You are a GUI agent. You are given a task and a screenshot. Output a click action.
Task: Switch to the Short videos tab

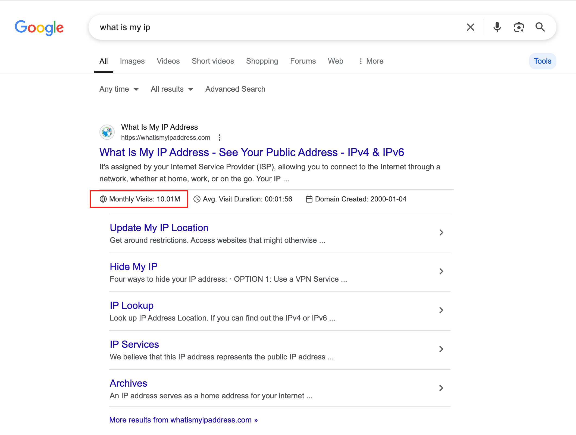click(x=213, y=61)
